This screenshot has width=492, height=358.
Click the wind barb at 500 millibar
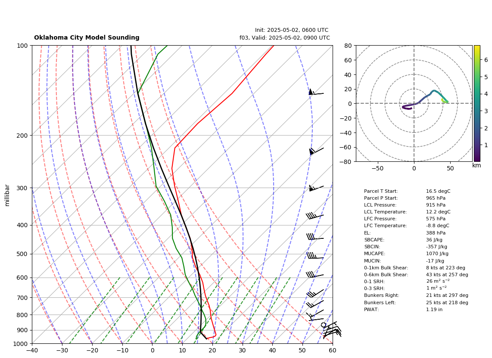315,256
